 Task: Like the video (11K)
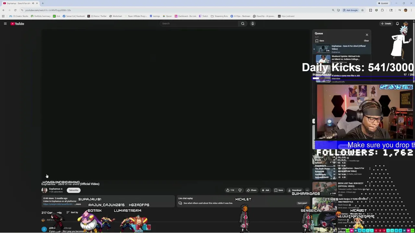[x=230, y=190]
